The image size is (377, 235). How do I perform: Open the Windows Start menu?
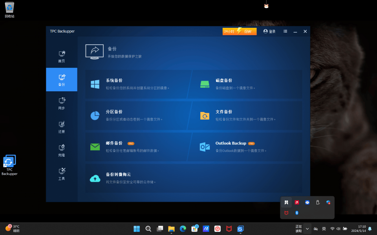click(x=137, y=229)
